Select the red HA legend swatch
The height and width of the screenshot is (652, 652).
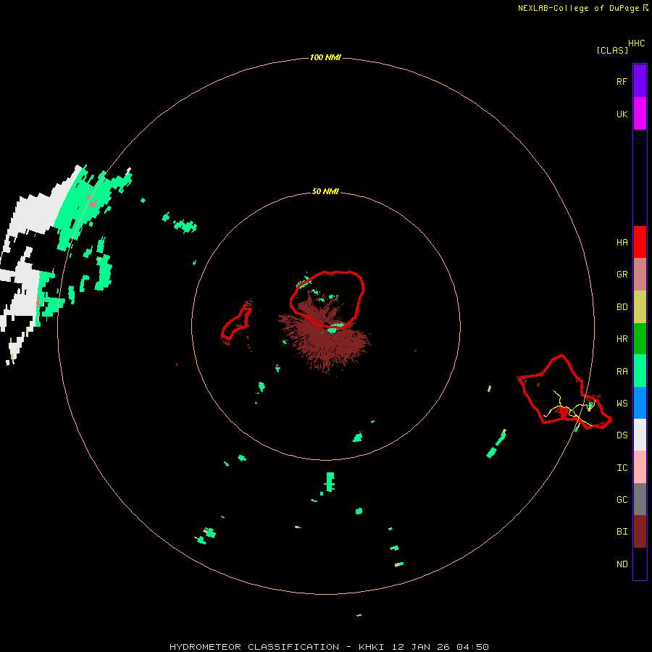click(640, 242)
